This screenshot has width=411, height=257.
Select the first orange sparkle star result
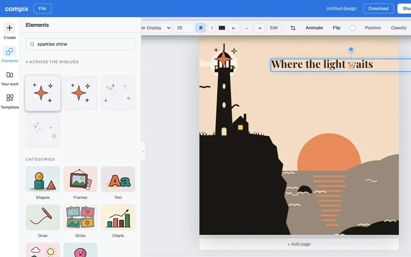(x=43, y=93)
